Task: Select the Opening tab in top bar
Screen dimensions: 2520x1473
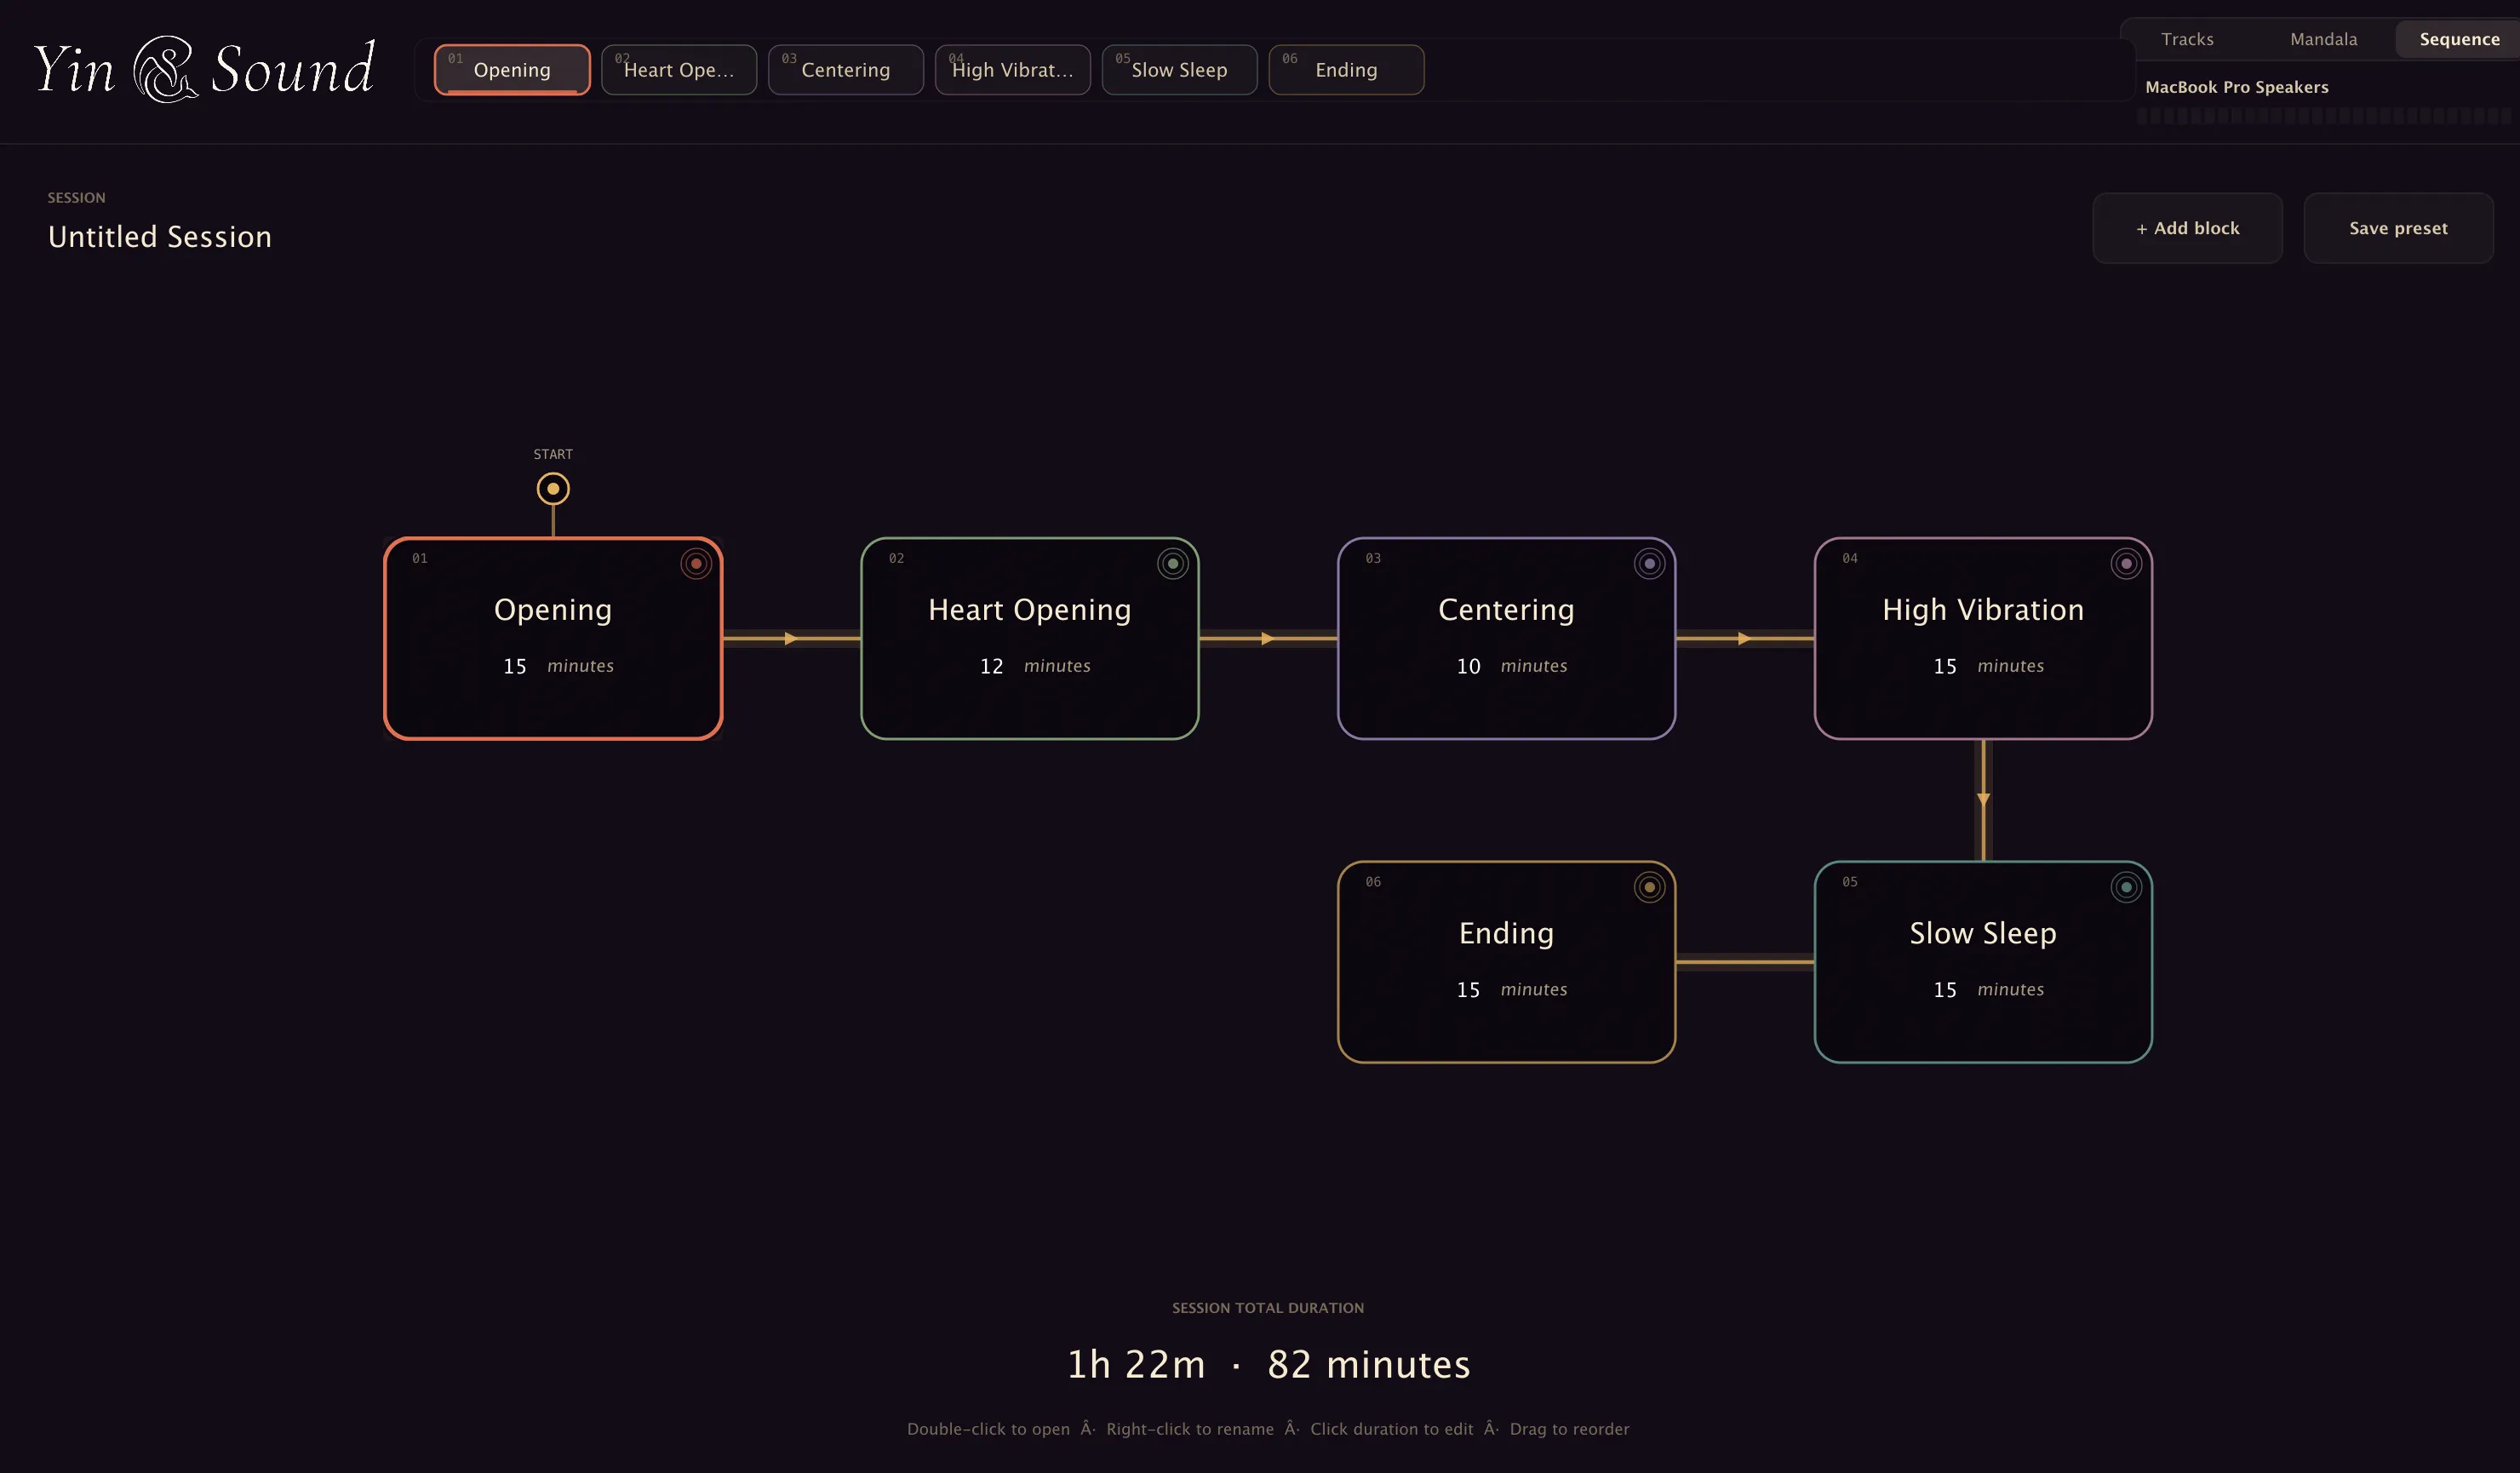Action: pyautogui.click(x=512, y=70)
